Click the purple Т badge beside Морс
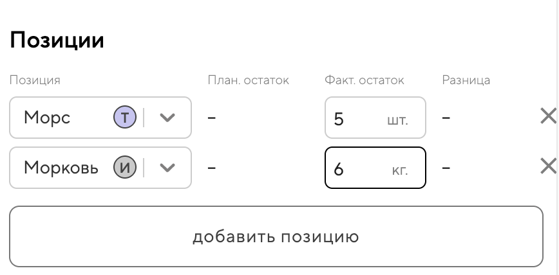The height and width of the screenshot is (275, 559). tap(125, 117)
